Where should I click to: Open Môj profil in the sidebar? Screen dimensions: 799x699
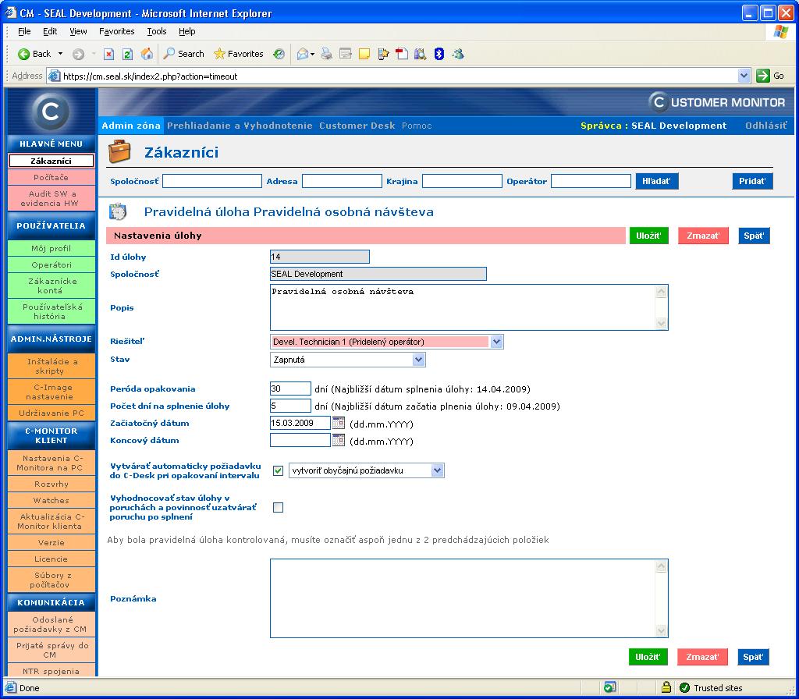(51, 249)
